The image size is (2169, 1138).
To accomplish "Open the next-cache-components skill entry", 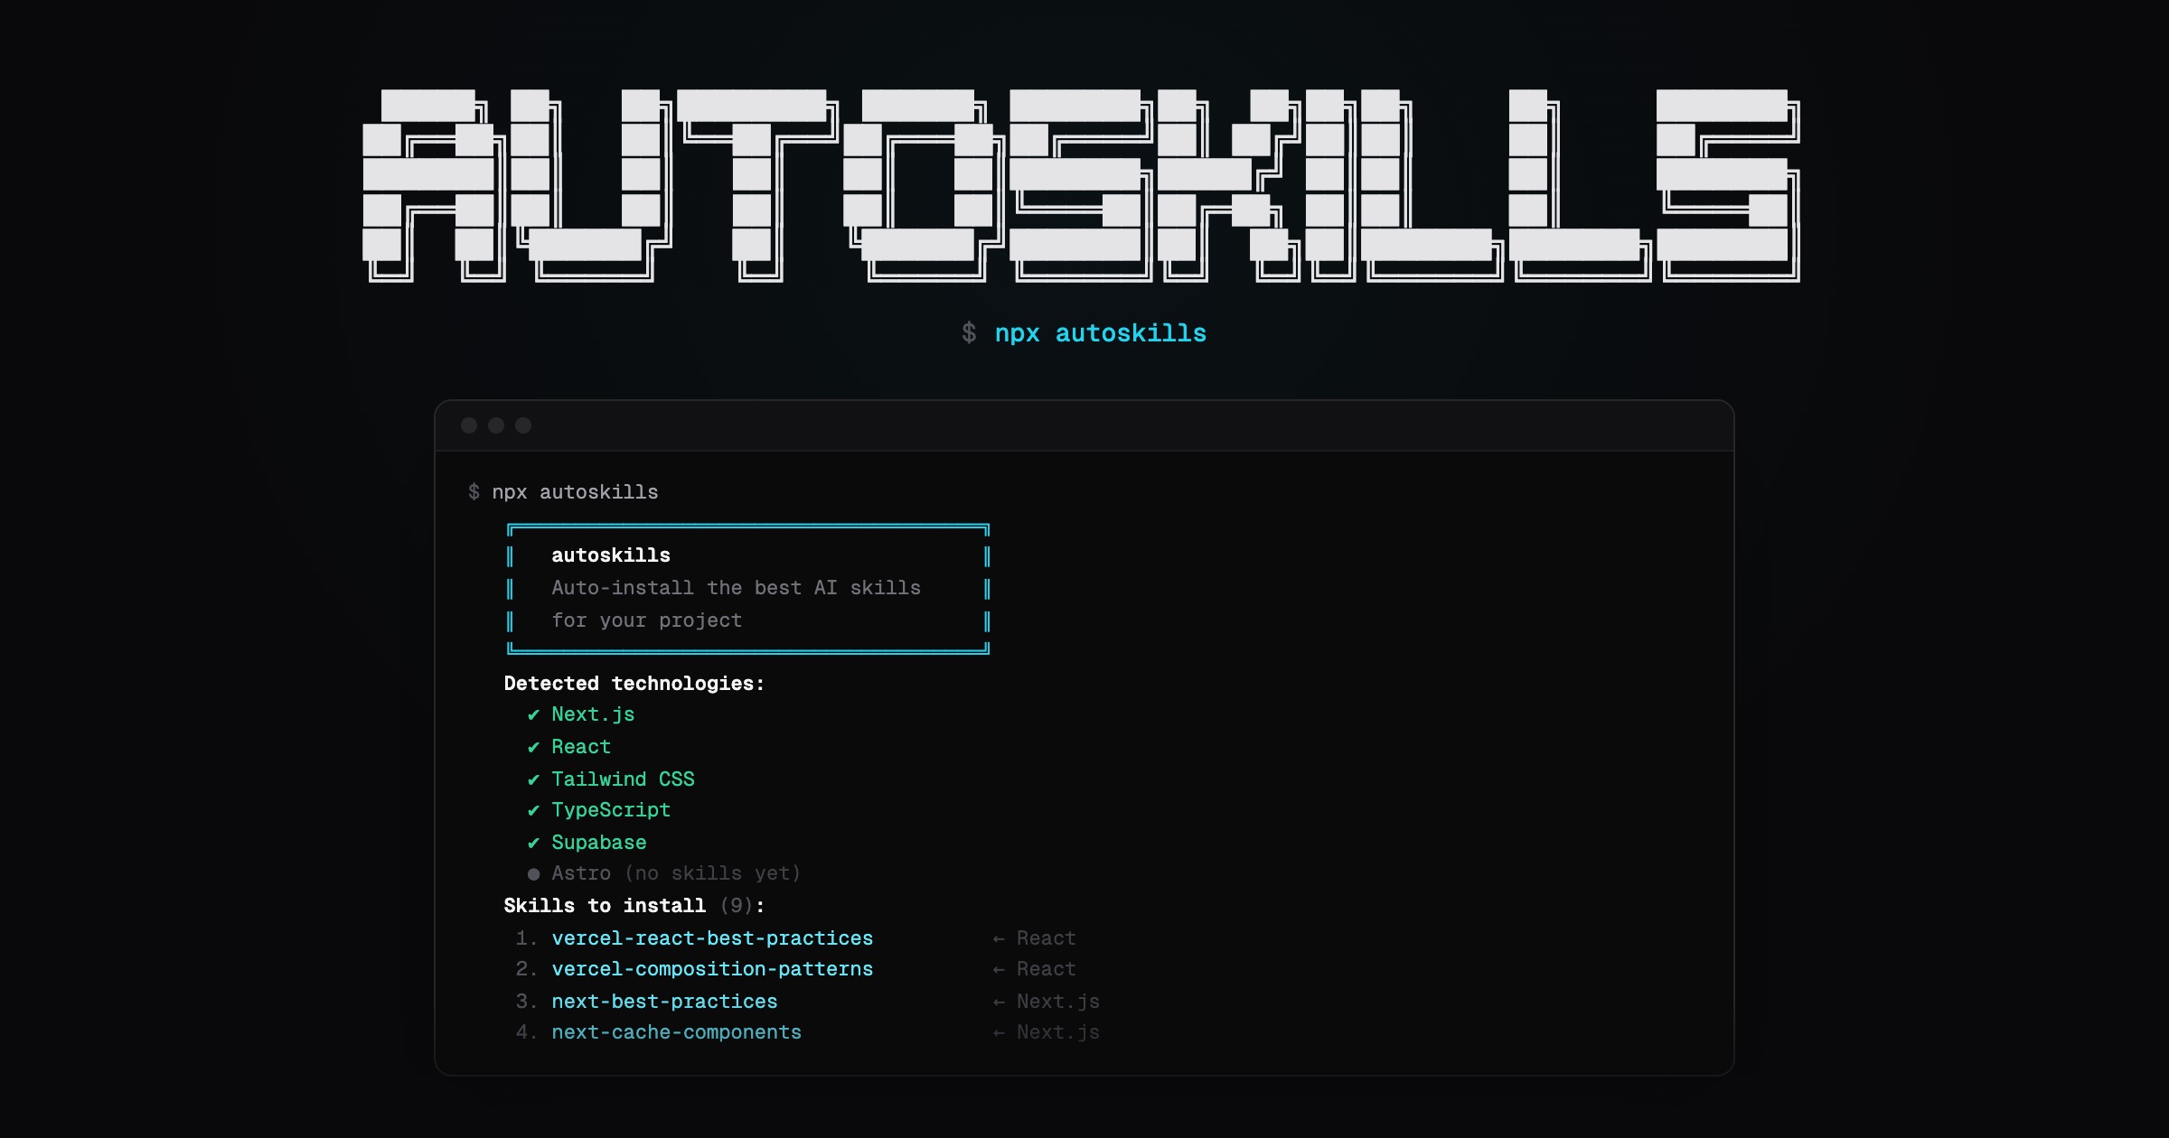I will (676, 1032).
